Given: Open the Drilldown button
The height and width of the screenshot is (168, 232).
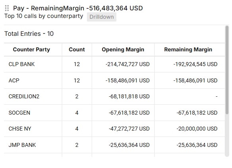Looking at the screenshot, I should coord(102,17).
